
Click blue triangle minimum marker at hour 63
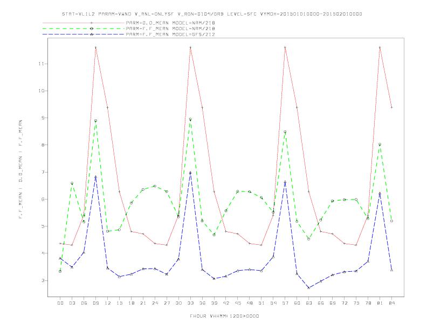(x=309, y=288)
